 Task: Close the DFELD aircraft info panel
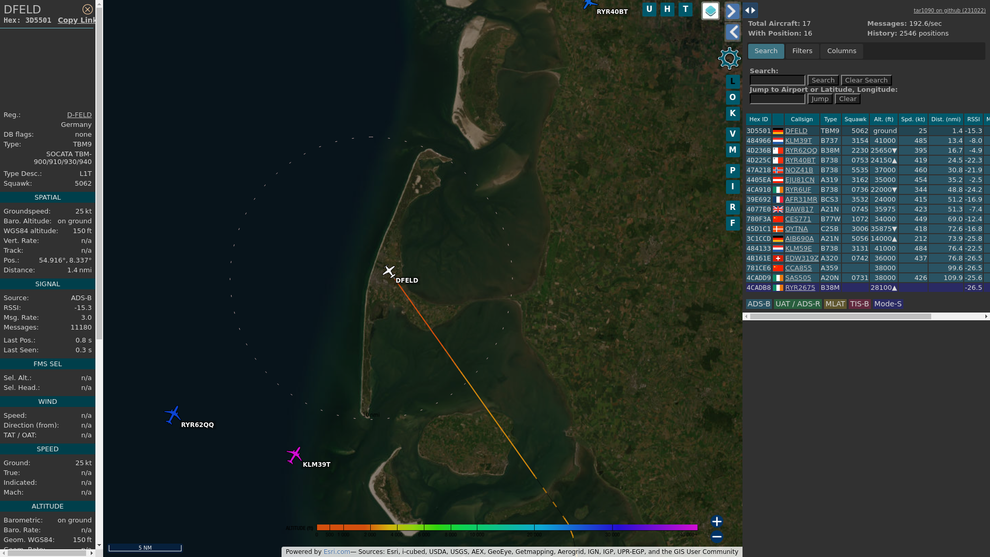[x=88, y=9]
